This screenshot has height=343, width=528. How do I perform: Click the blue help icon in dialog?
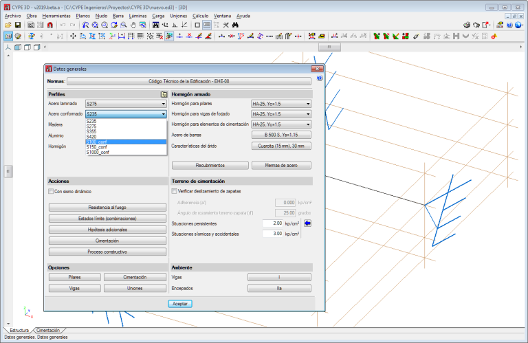pos(319,79)
